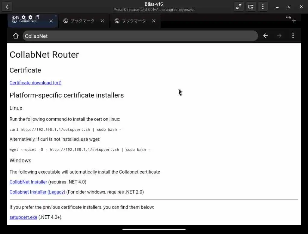
Task: Click the wget --quiet command text
Action: (80, 149)
